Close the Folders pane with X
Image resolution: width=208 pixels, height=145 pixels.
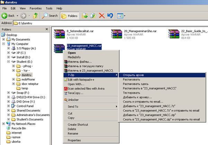(x=47, y=29)
